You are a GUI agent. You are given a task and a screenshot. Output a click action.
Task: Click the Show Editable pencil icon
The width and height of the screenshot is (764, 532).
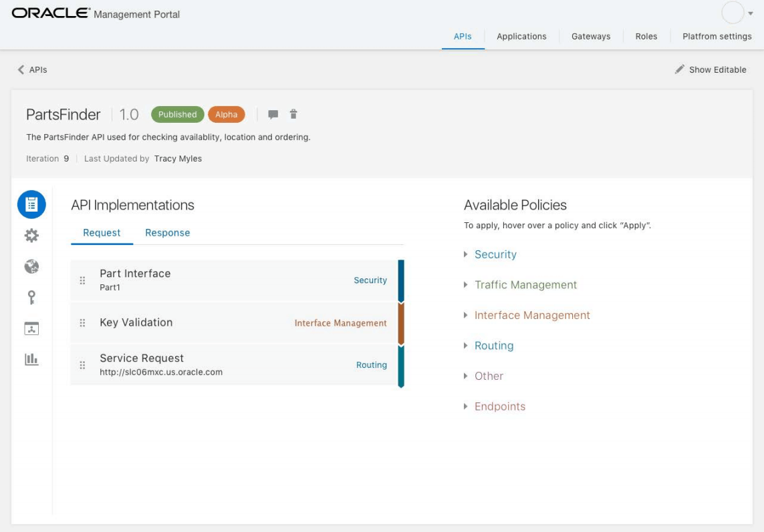(x=678, y=69)
